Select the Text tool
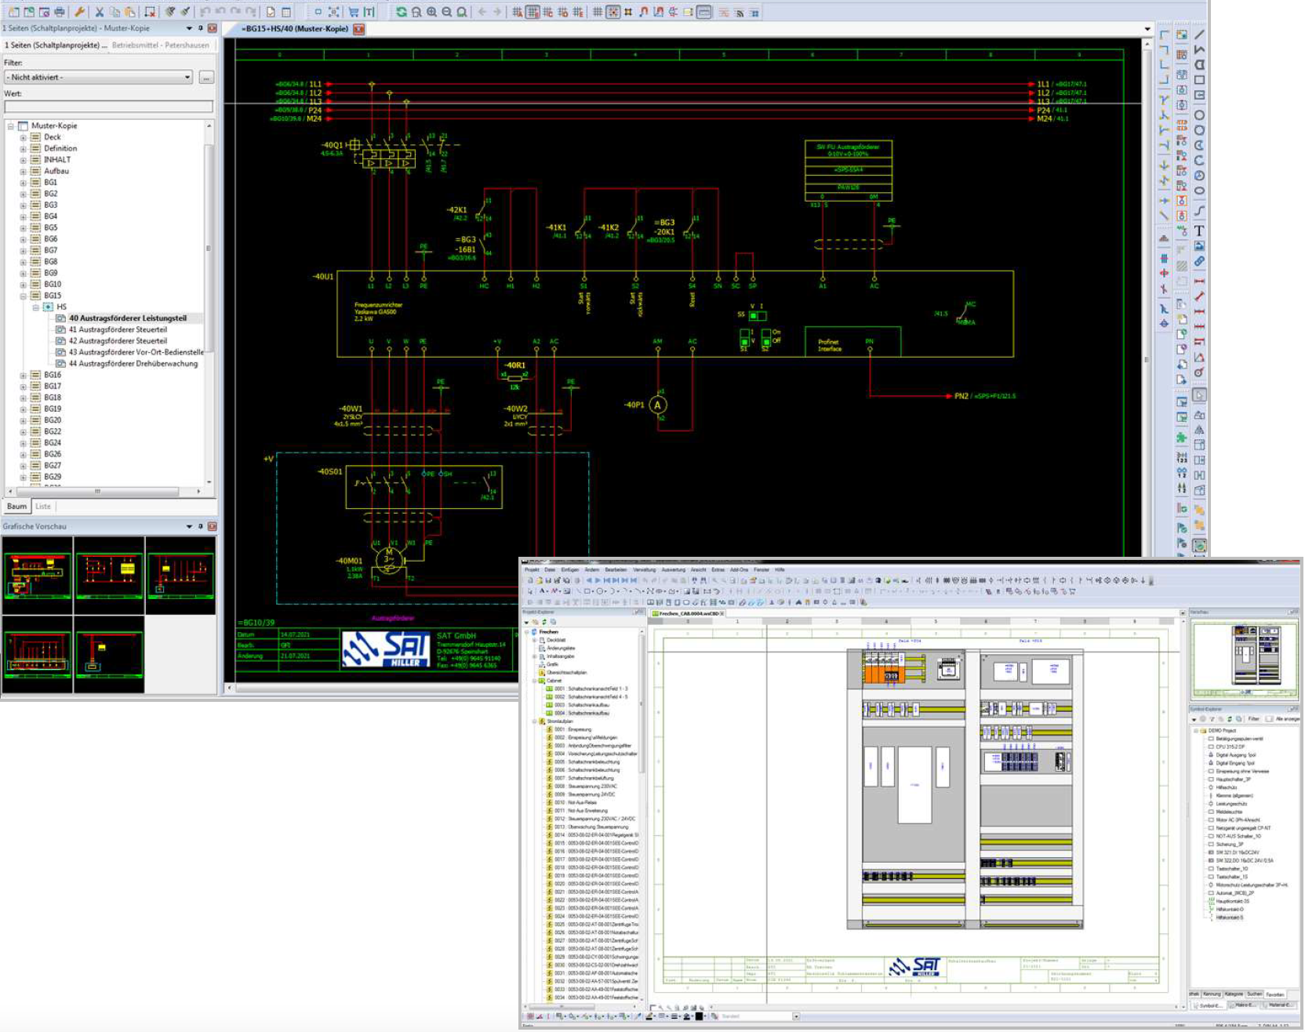1305x1032 pixels. [1199, 231]
